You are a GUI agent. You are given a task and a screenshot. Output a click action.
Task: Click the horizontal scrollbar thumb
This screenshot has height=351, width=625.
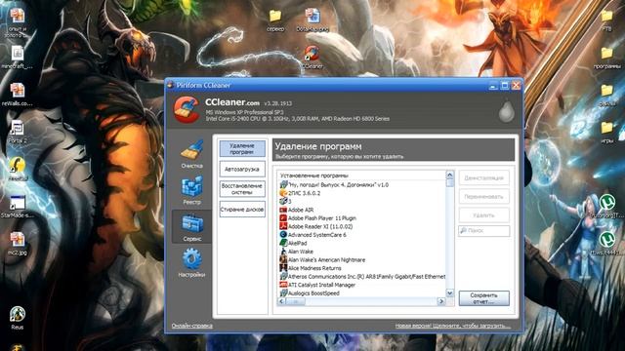(296, 301)
